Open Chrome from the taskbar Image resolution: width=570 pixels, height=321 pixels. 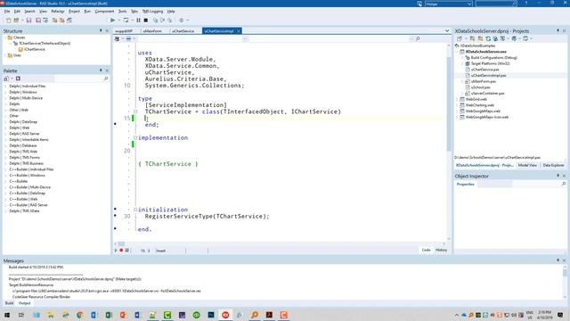point(79,315)
